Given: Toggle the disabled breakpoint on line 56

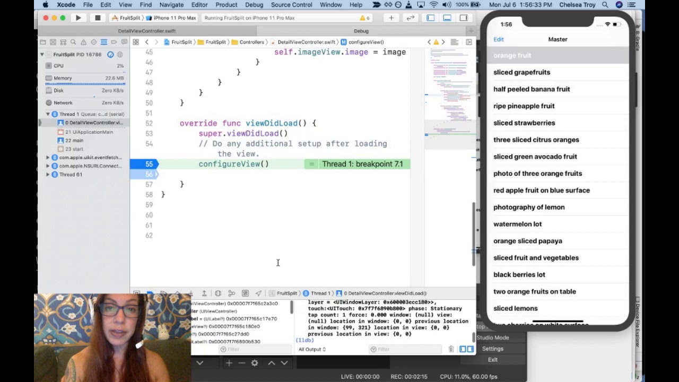Looking at the screenshot, I should point(144,175).
